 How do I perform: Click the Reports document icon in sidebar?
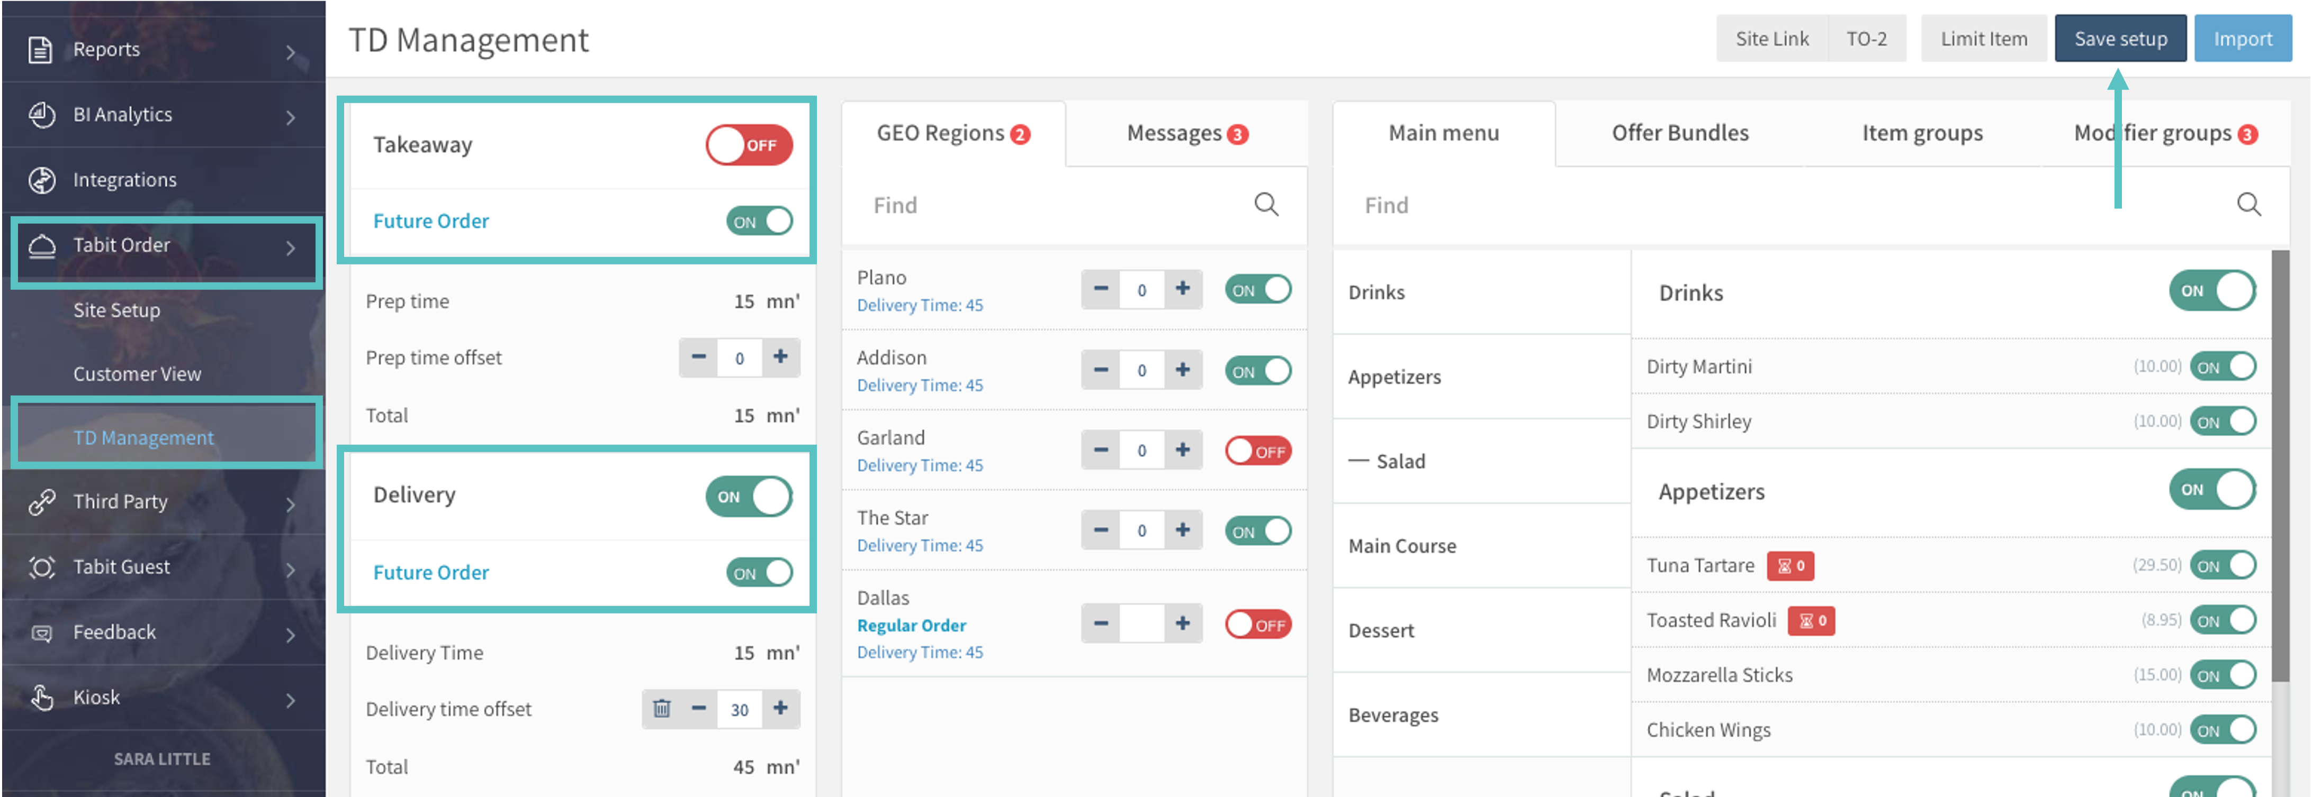(x=40, y=49)
